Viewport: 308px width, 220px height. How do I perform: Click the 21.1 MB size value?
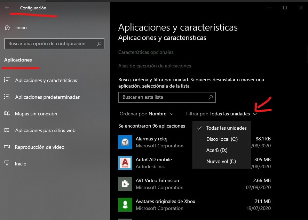[x=263, y=201]
